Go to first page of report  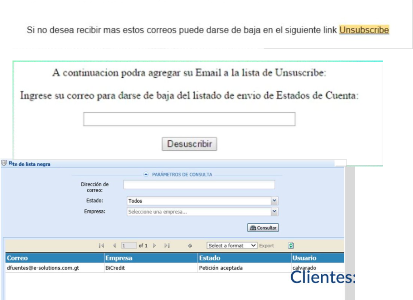pyautogui.click(x=101, y=246)
